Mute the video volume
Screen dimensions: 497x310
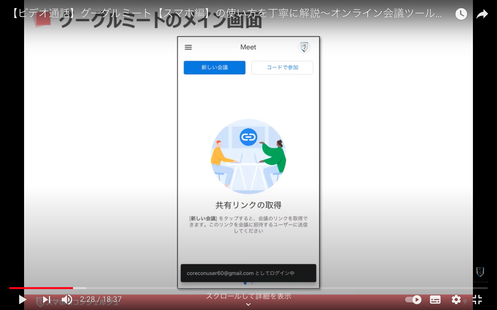tap(67, 300)
